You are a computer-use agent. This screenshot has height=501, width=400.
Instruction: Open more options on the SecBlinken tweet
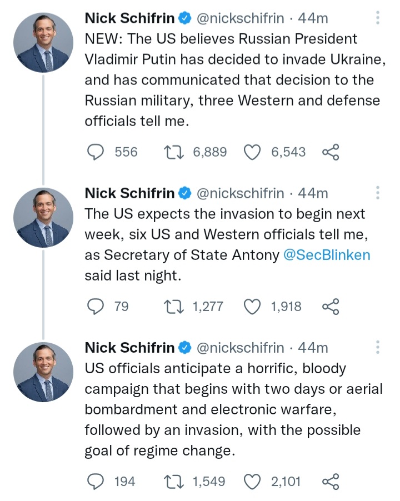pyautogui.click(x=378, y=193)
